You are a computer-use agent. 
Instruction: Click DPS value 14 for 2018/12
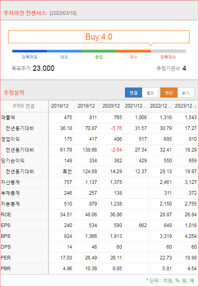click(x=69, y=247)
